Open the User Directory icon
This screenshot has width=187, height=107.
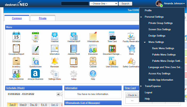click(x=112, y=61)
